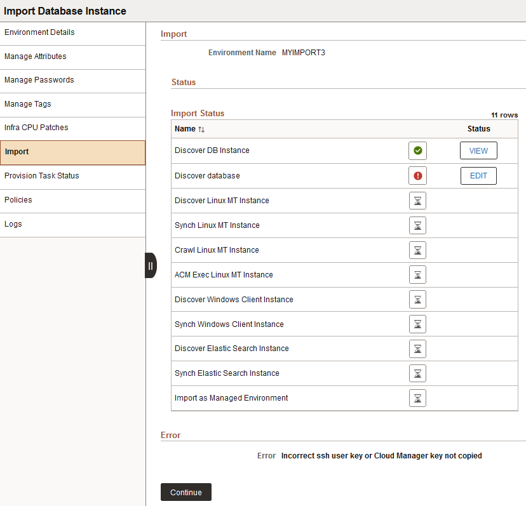The height and width of the screenshot is (506, 526).
Task: Open Environment Details in the sidebar
Action: tap(73, 32)
